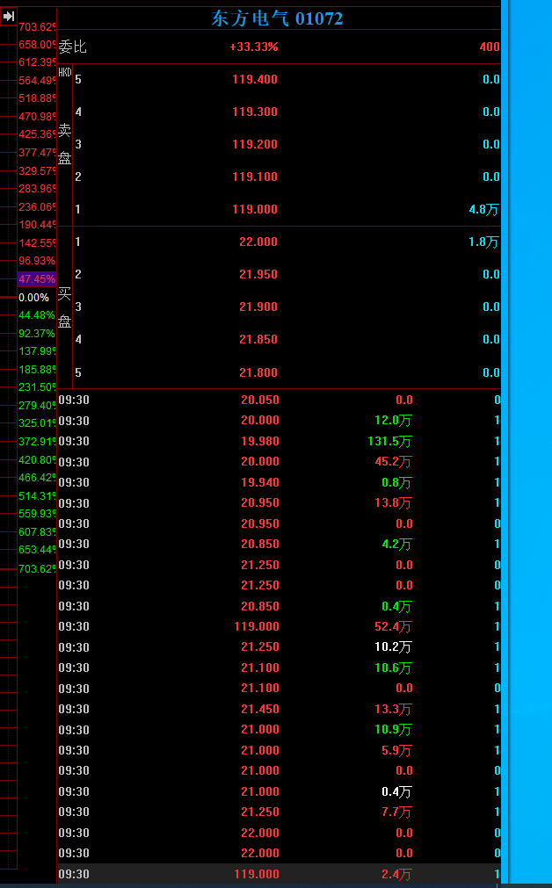Click the 612.39% axis label
Screen dimensions: 552x888
point(38,61)
